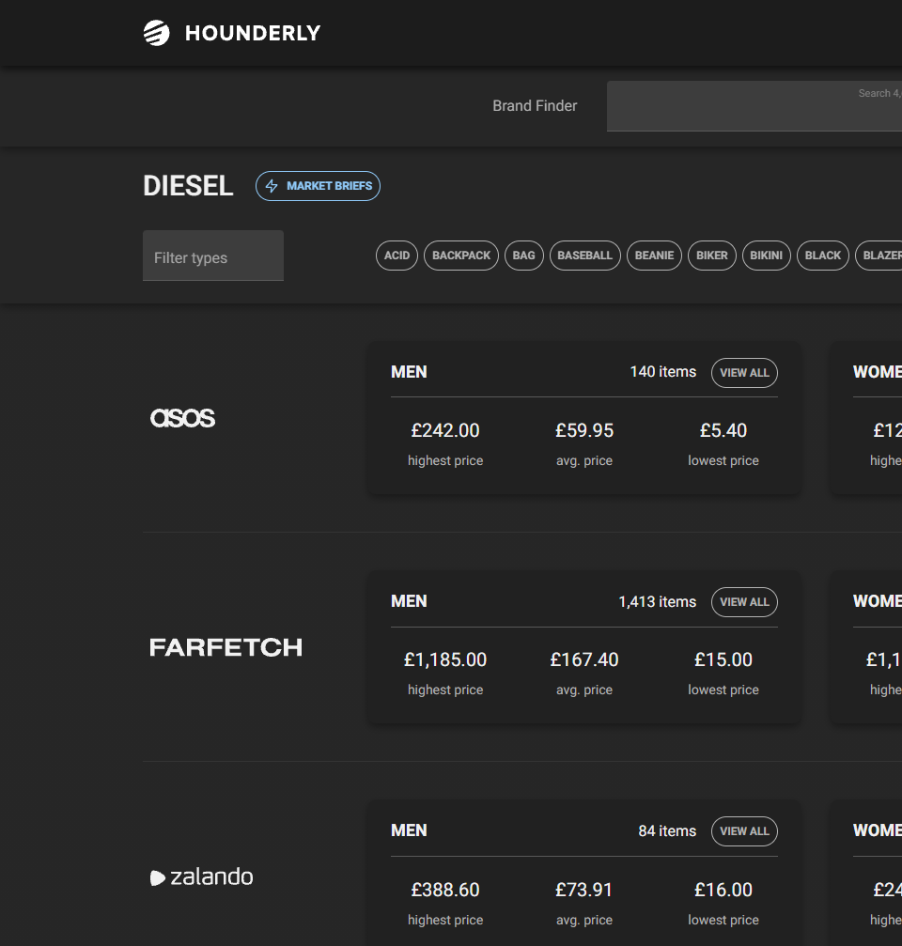Click the ASOS retailer logo
Viewport: 902px width, 946px height.
[x=182, y=418]
